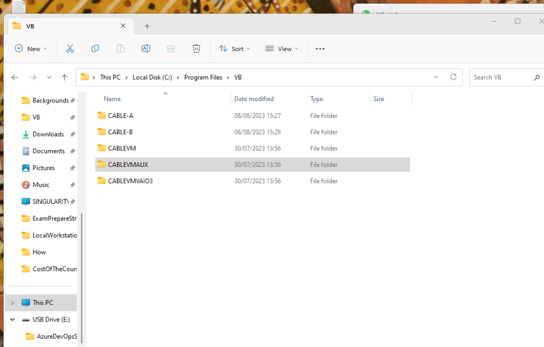This screenshot has height=347, width=544.
Task: Open LocalWorkstatio folder in sidebar
Action: (x=49, y=235)
